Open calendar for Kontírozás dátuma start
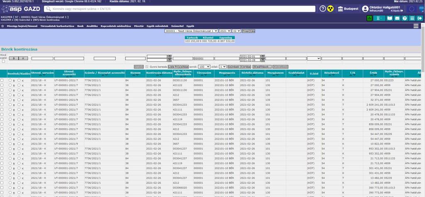Screen dimensions: 425x197 (x=170, y=57)
